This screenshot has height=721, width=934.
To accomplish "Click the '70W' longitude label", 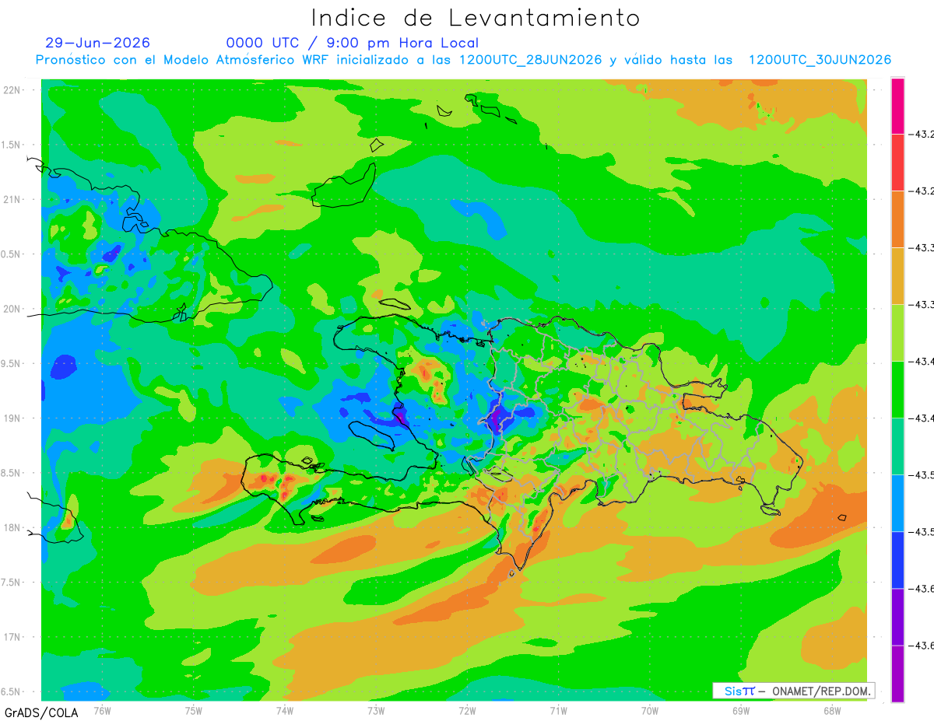I will [x=650, y=710].
